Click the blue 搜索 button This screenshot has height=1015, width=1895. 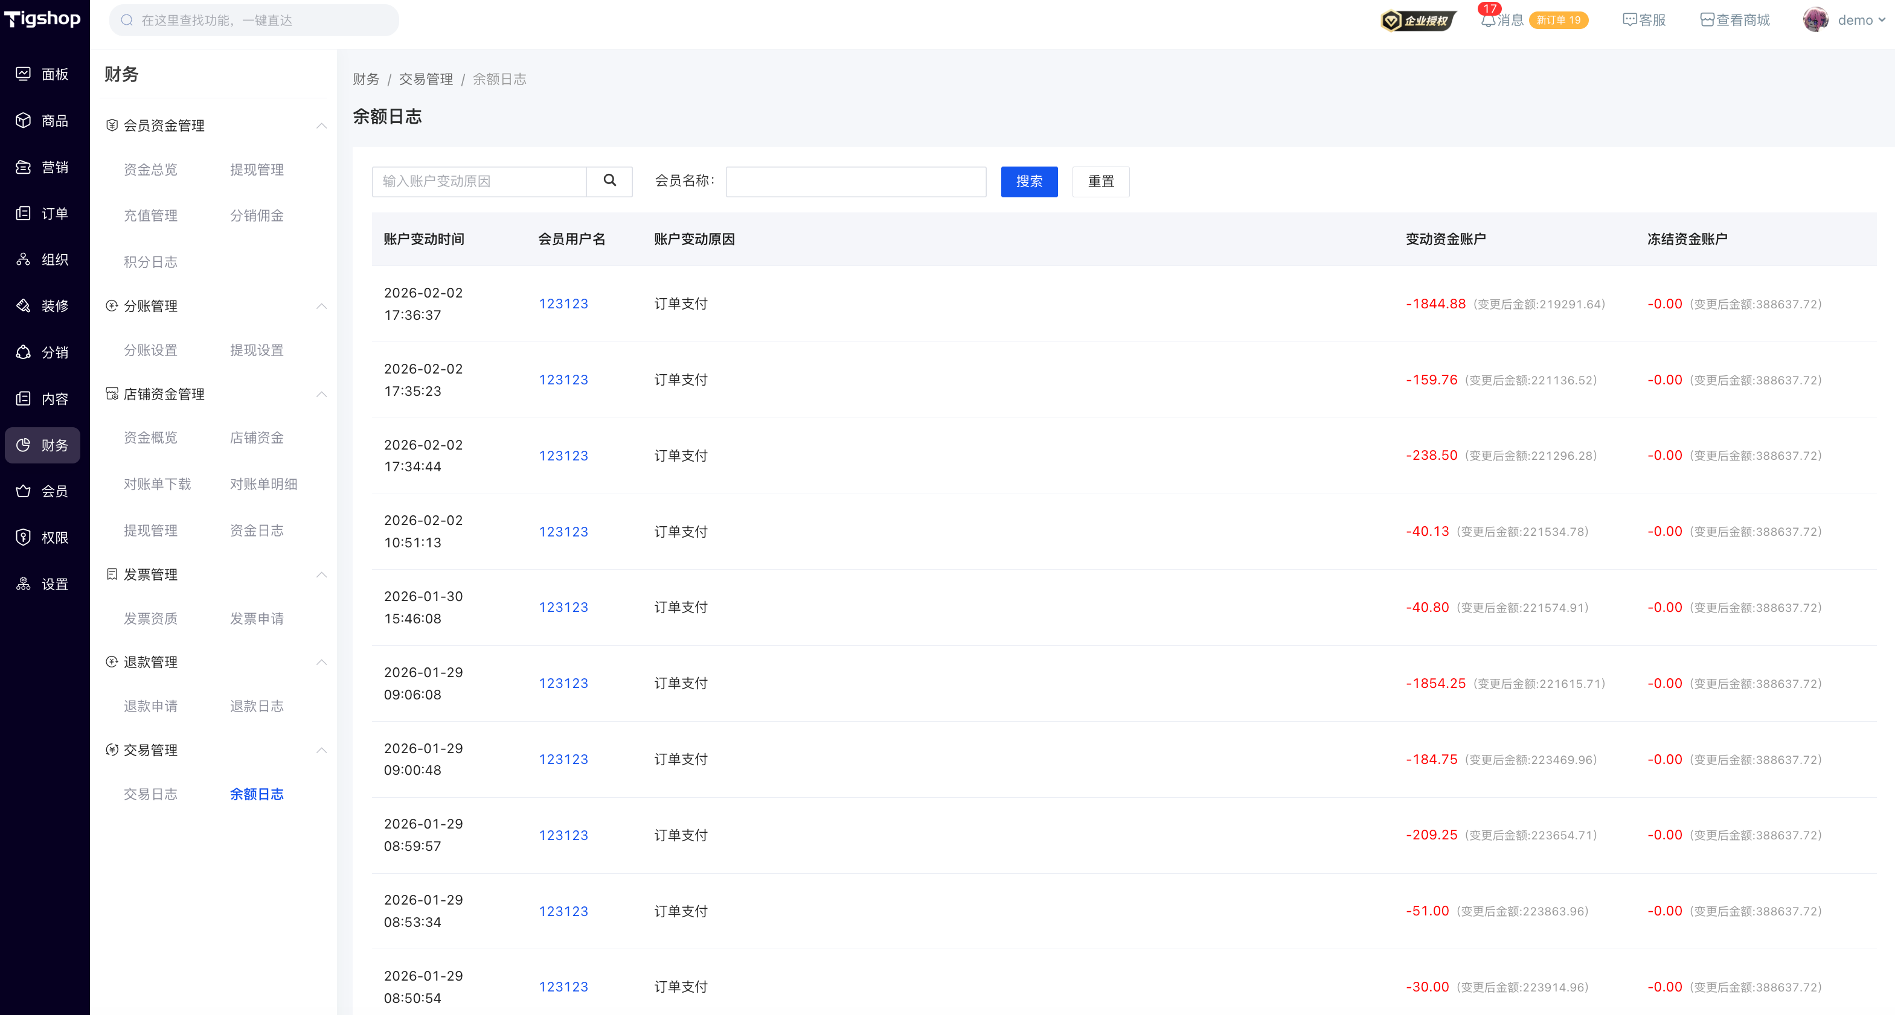[1028, 182]
